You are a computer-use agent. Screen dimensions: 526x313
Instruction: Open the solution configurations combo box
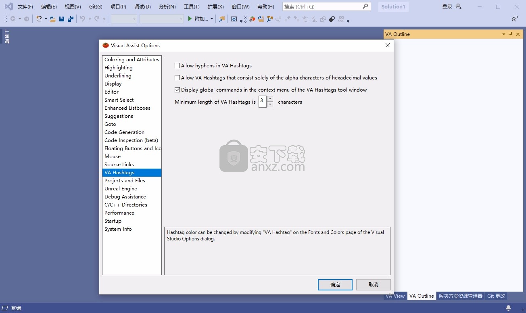point(124,19)
